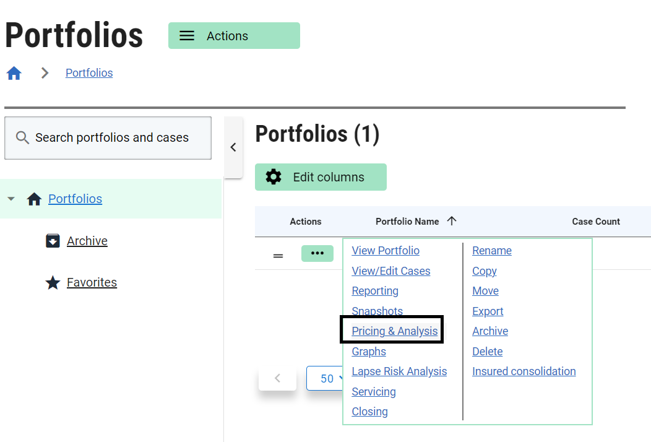The width and height of the screenshot is (651, 442).
Task: Click the home icon in breadcrumb
Action: point(14,73)
